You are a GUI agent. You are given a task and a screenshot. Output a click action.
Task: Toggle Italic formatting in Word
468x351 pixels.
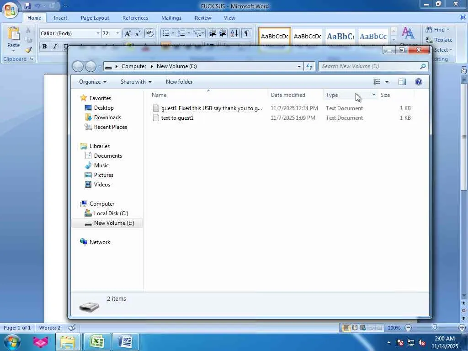55,46
